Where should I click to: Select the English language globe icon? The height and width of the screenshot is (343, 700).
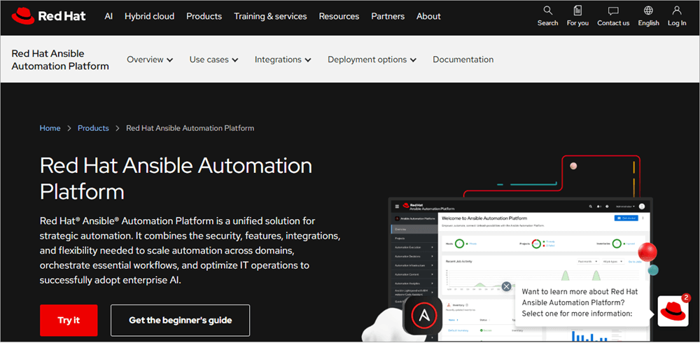(x=649, y=10)
